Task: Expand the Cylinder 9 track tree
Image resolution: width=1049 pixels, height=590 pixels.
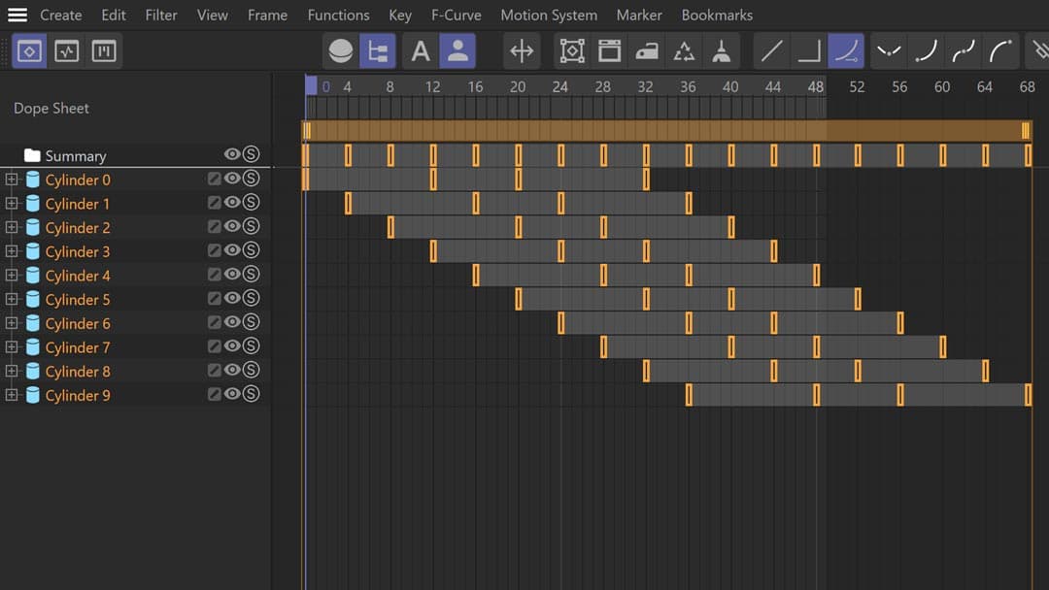Action: click(x=12, y=395)
